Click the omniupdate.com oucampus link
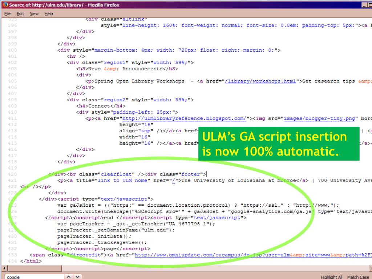 pyautogui.click(x=253, y=255)
